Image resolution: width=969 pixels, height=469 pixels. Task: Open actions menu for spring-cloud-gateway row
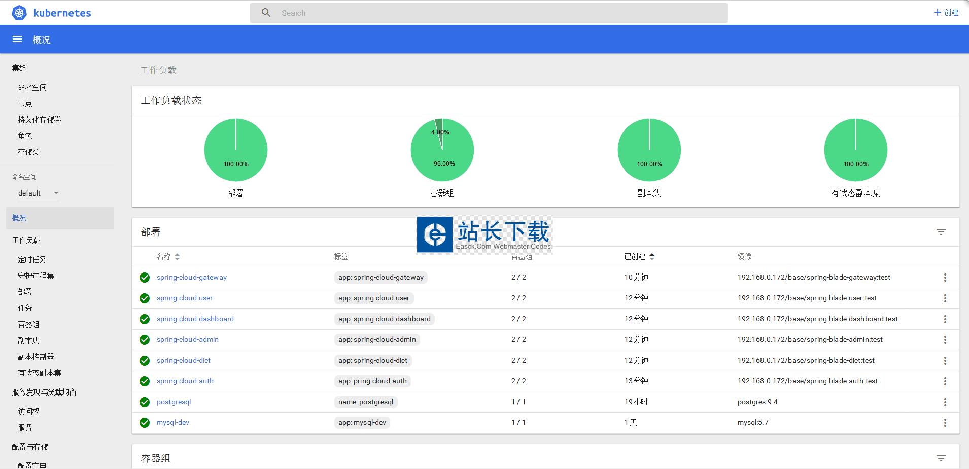945,278
